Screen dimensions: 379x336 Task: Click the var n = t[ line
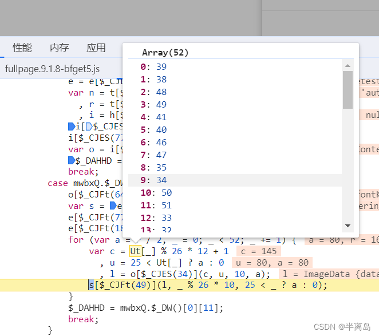click(96, 93)
